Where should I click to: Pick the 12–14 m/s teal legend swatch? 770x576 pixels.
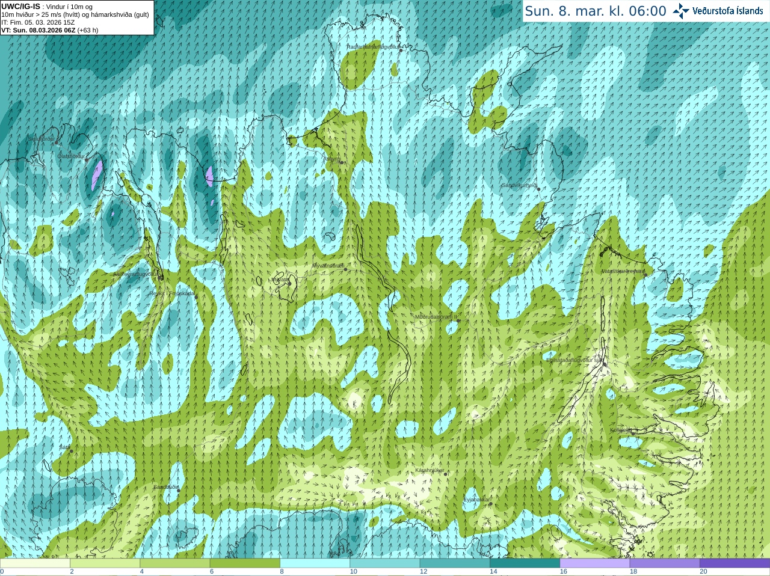pos(455,563)
